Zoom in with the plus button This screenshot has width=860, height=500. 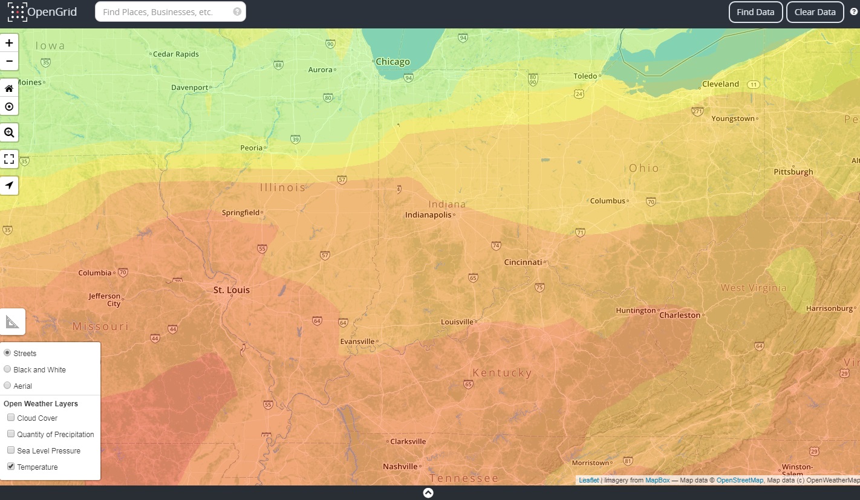pos(9,43)
